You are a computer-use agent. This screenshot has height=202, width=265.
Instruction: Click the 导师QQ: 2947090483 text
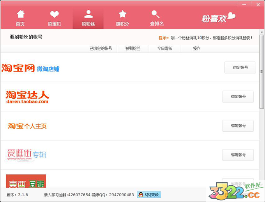(113, 195)
